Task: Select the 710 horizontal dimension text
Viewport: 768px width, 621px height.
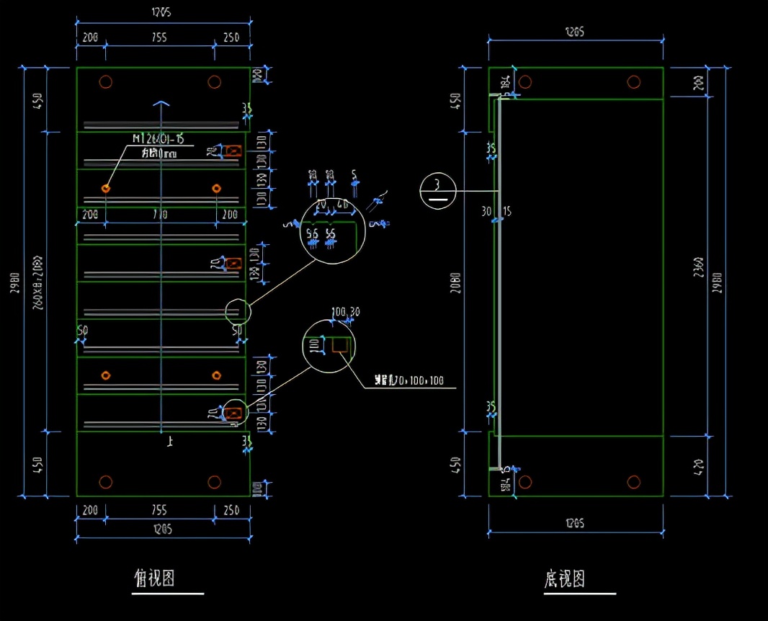Action: [160, 214]
